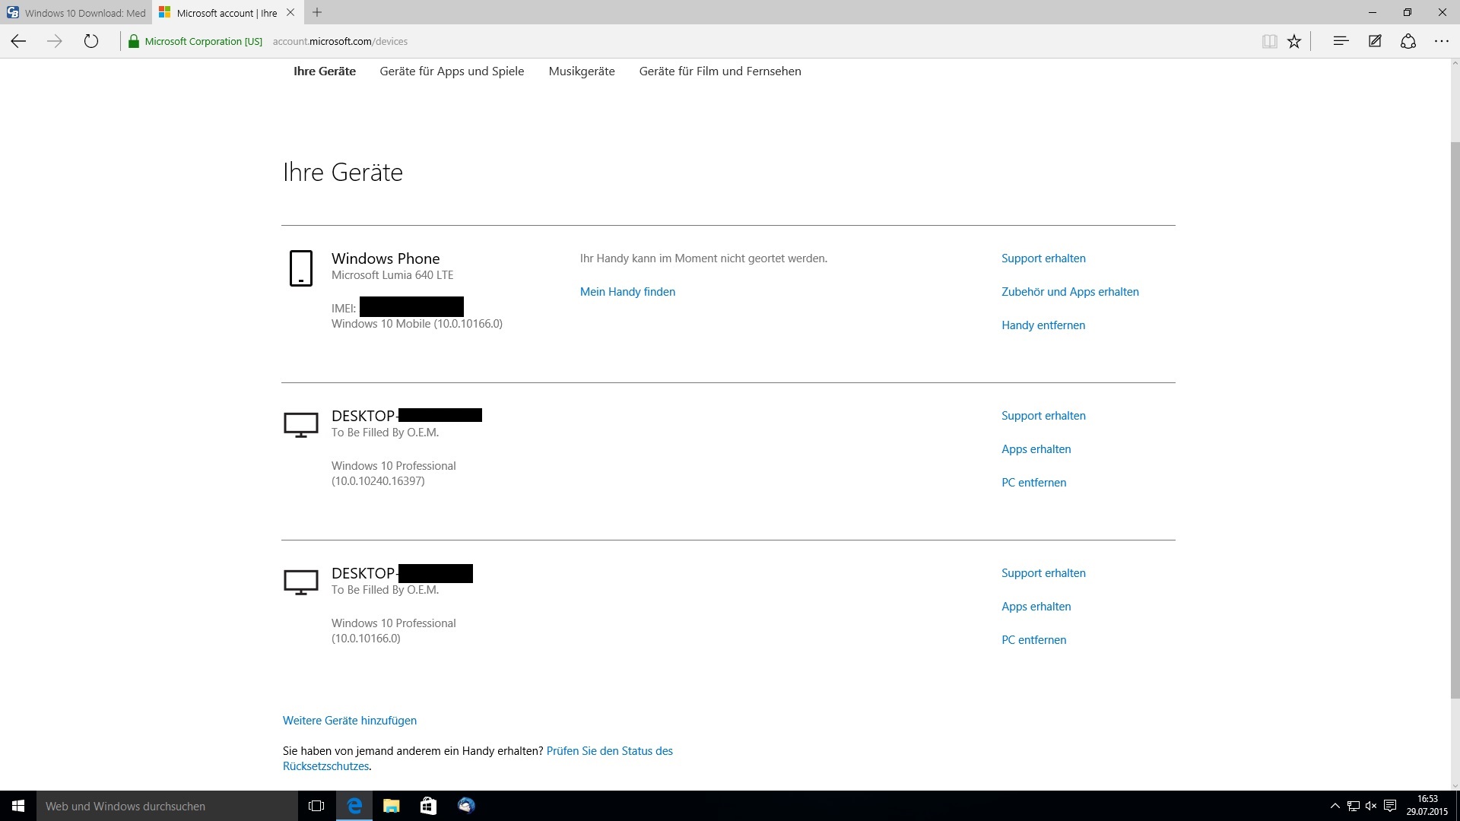1460x821 pixels.
Task: Open the Action Center notifications icon
Action: [x=1390, y=806]
